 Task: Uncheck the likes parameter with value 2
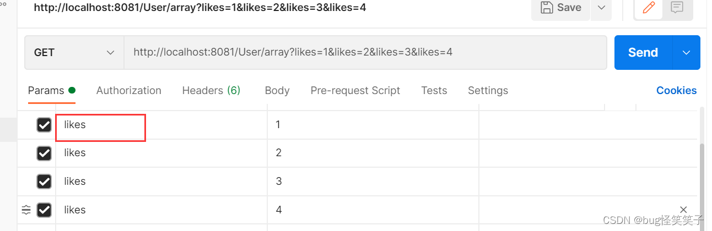44,153
